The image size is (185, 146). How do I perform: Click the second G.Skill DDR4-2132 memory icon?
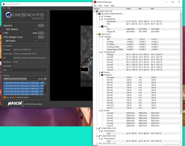click(x=99, y=136)
